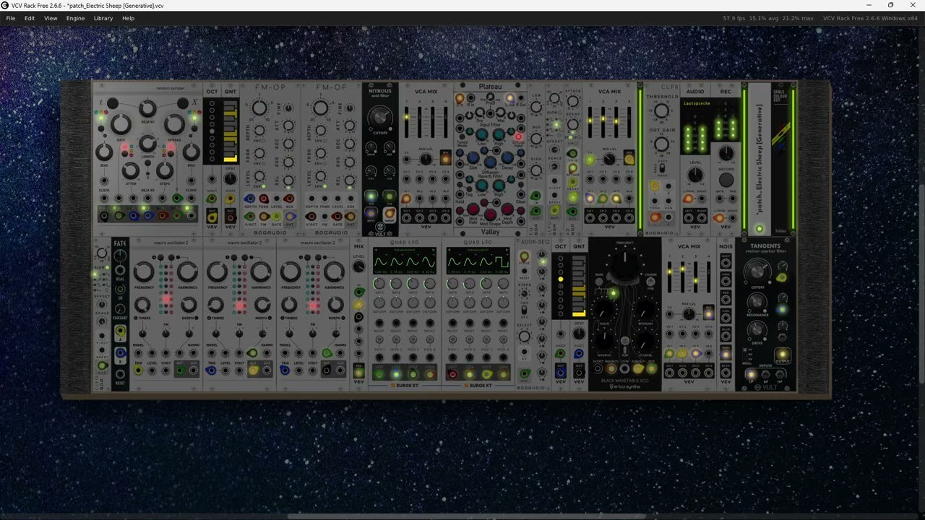Toggle the Plateau Diffuse Input button

tap(518, 137)
